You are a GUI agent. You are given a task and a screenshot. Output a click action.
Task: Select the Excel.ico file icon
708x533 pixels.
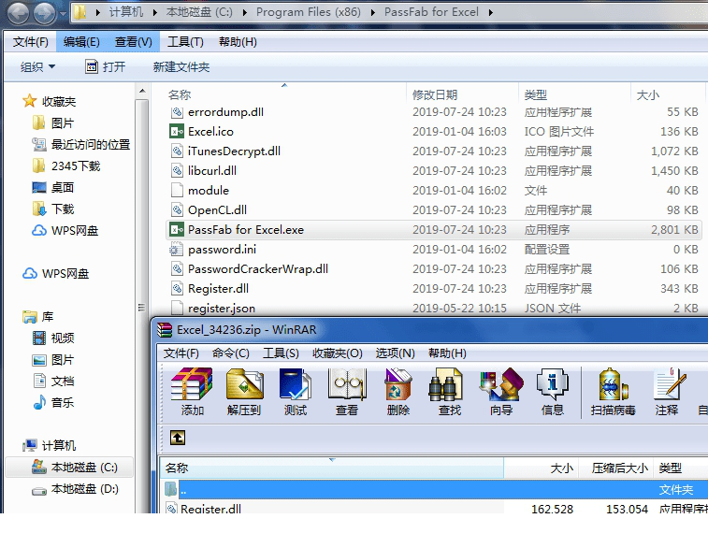click(176, 131)
